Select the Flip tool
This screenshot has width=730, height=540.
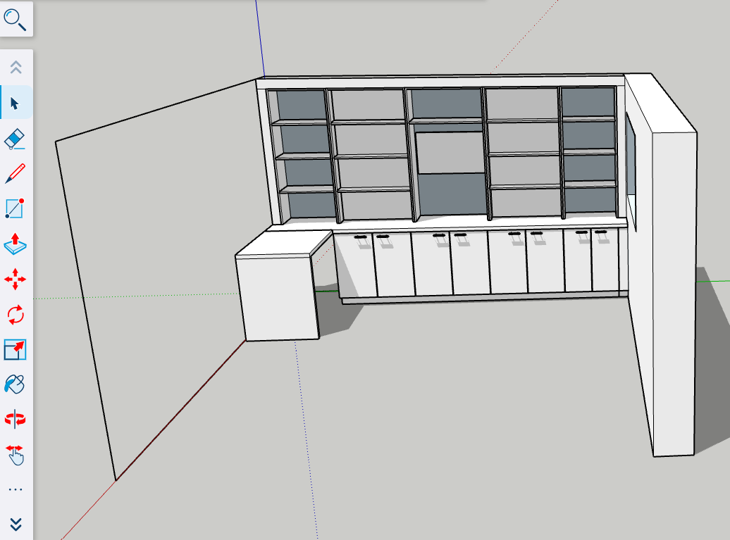coord(16,420)
